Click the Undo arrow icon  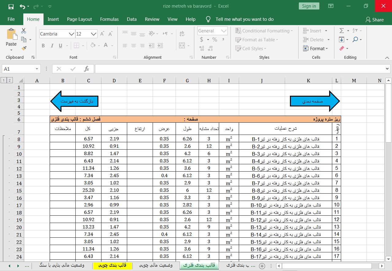pos(22,6)
